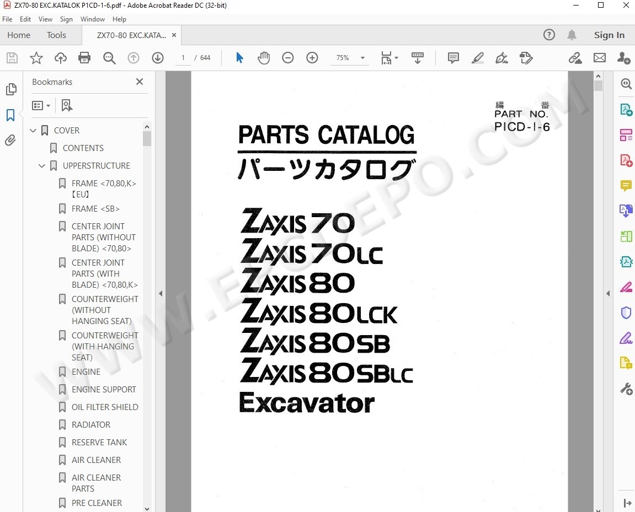635x512 pixels.
Task: Open Create PDF in right tools pane
Action: 626,160
